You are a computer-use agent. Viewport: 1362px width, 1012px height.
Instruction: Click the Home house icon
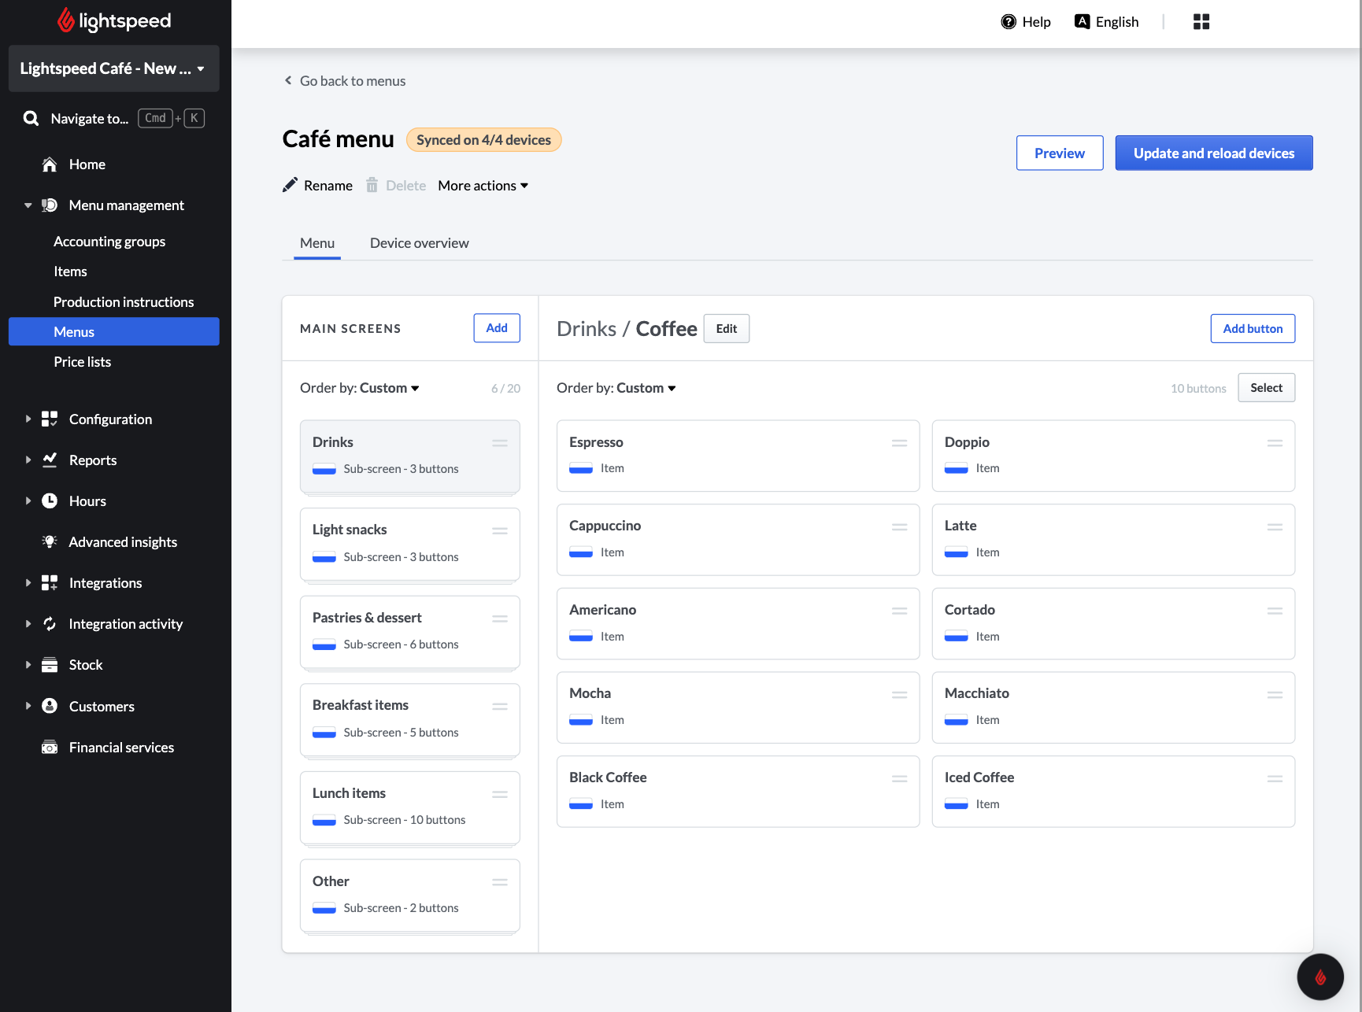50,164
